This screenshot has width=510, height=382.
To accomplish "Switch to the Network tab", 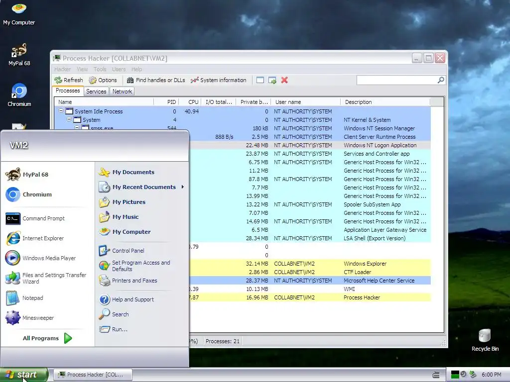I will coord(123,92).
